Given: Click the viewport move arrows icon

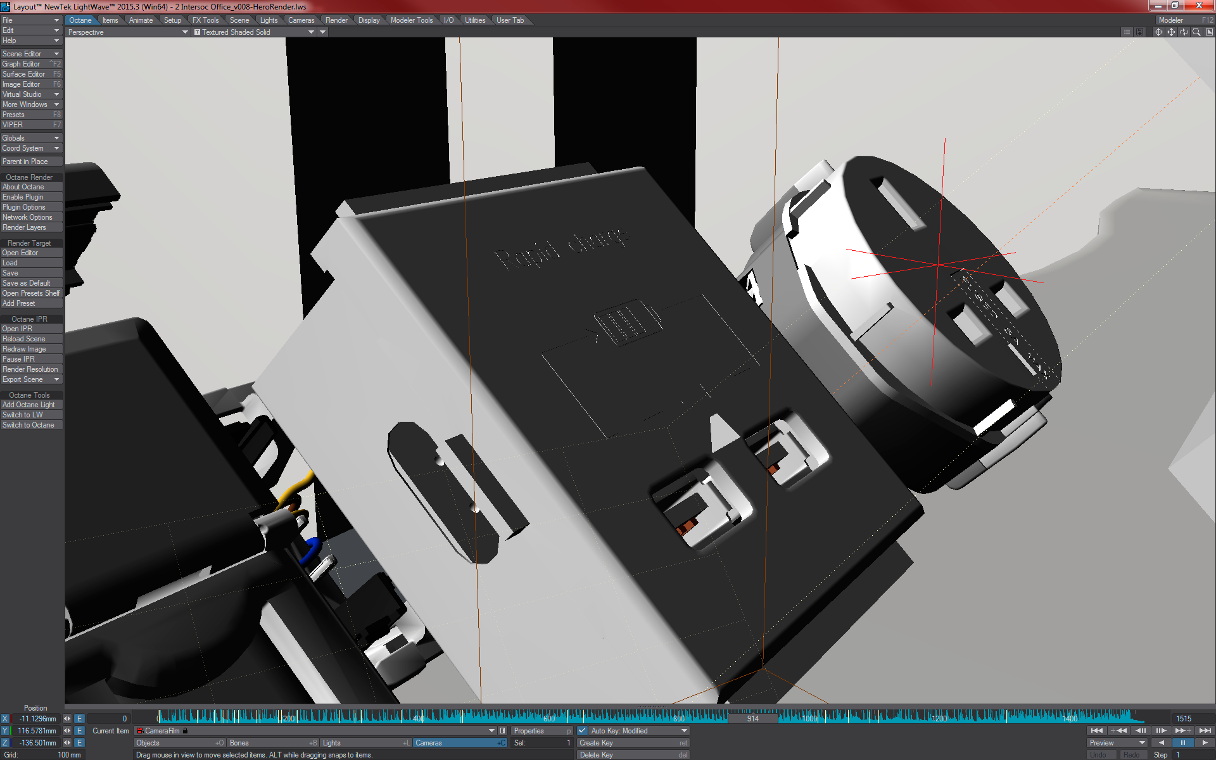Looking at the screenshot, I should point(1171,32).
